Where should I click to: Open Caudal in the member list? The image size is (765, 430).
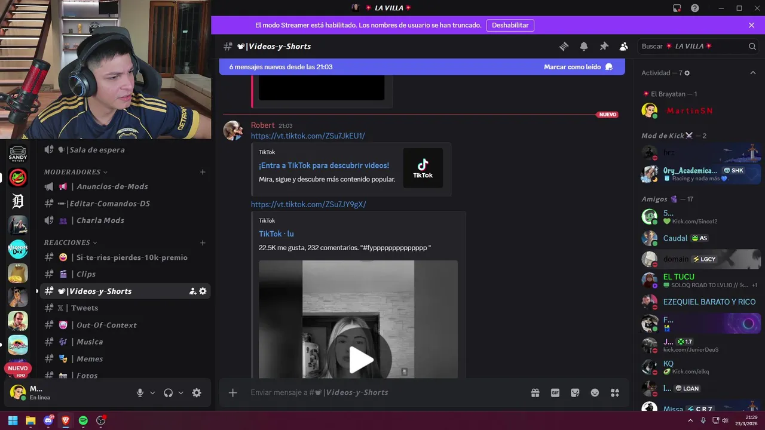[x=699, y=238]
